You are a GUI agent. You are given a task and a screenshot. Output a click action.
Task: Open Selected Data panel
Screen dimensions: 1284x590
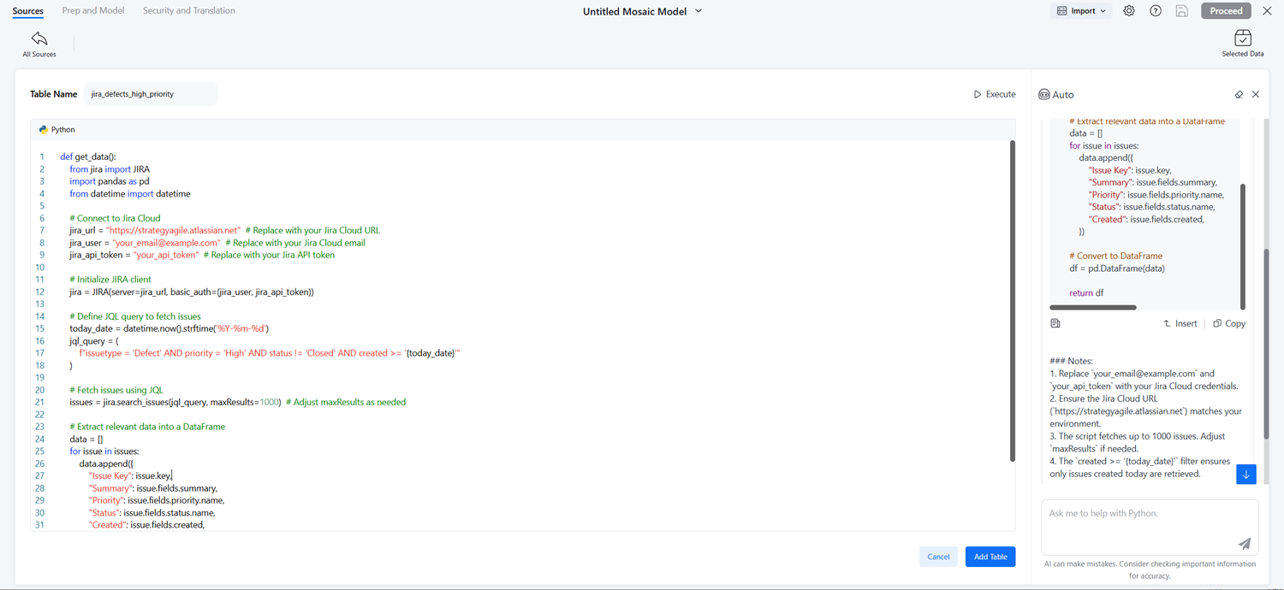(x=1242, y=44)
